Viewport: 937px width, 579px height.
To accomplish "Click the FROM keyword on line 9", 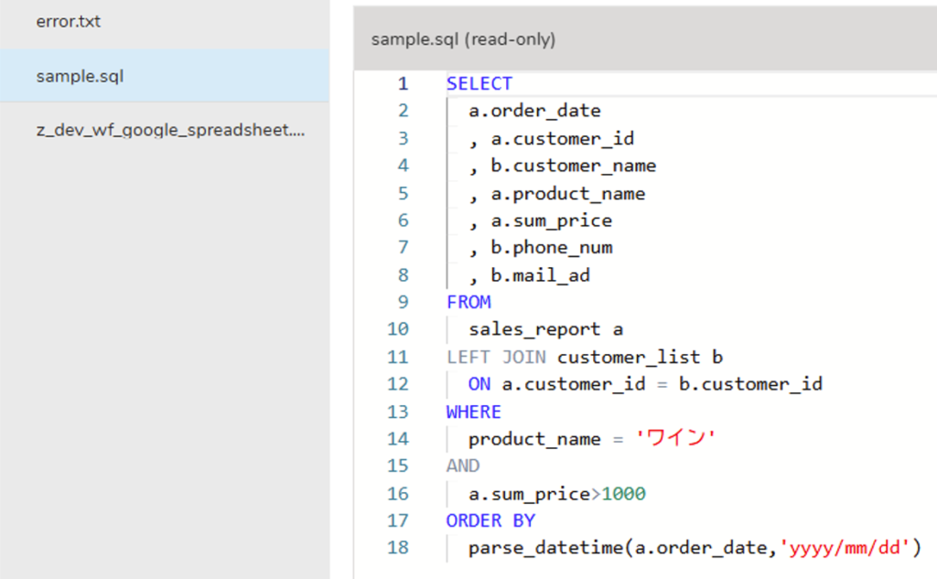I will (468, 303).
